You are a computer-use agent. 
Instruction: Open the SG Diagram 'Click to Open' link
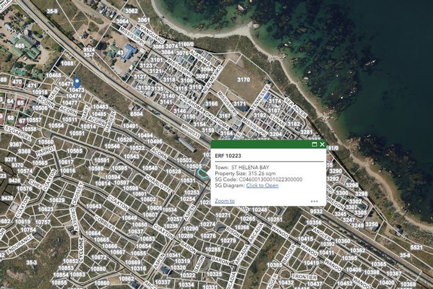(x=262, y=185)
